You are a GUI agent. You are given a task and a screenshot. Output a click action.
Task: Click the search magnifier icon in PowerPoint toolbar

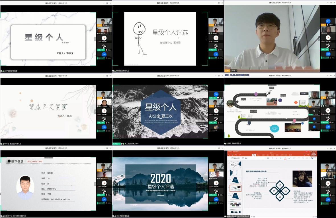308,155
